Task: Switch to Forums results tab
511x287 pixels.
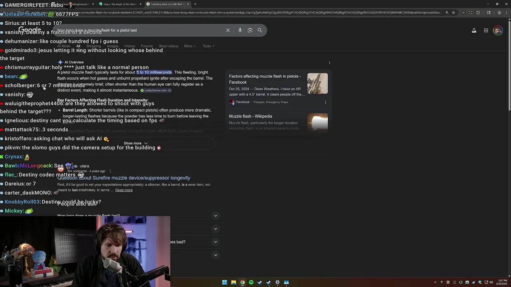Action: click(x=147, y=46)
